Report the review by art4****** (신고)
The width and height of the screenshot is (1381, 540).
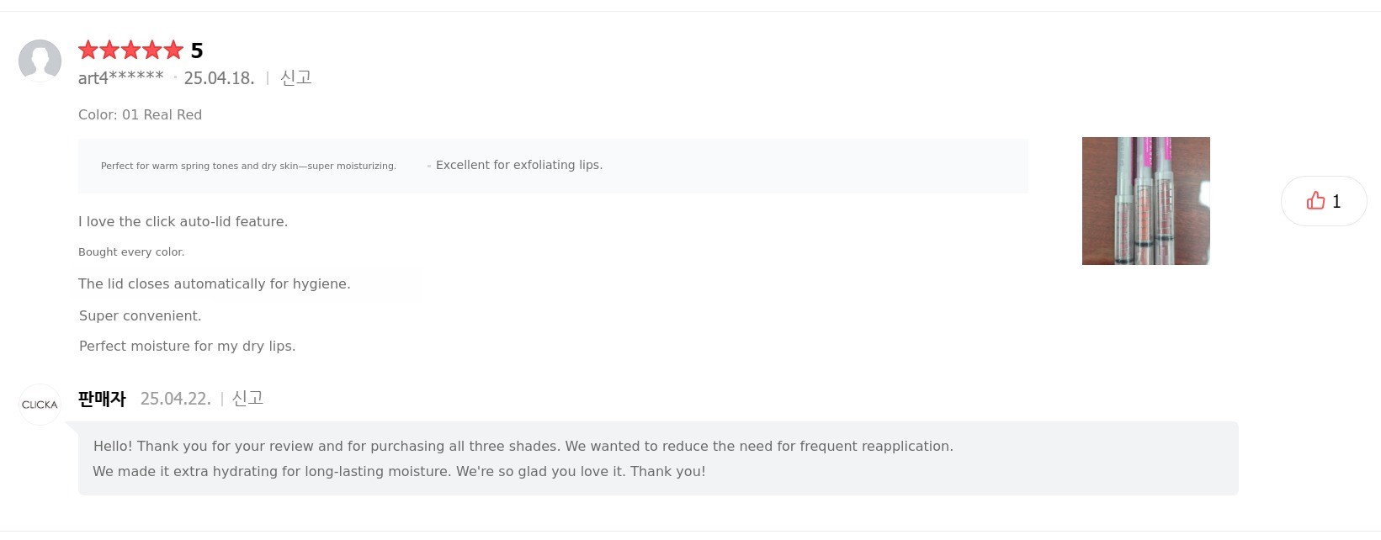(x=295, y=78)
